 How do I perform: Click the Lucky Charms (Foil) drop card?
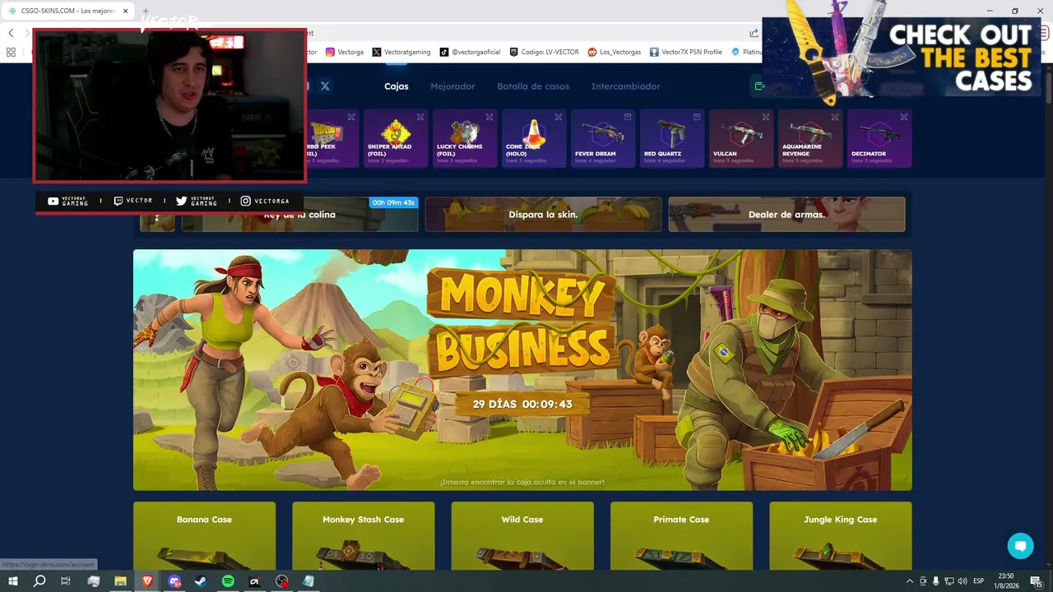tap(465, 138)
